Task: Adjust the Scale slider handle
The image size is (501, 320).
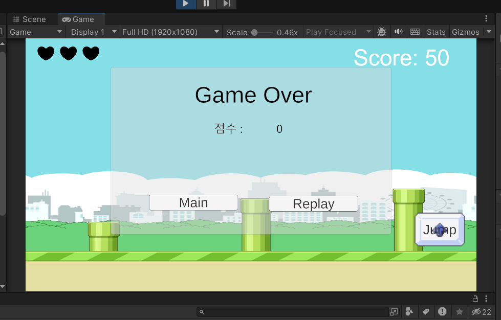Action: coord(254,32)
